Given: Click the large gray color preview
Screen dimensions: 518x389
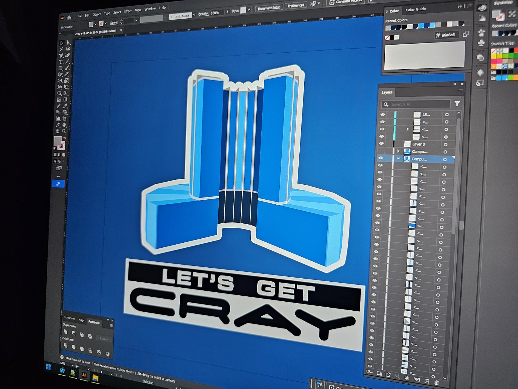Looking at the screenshot, I should pyautogui.click(x=424, y=56).
